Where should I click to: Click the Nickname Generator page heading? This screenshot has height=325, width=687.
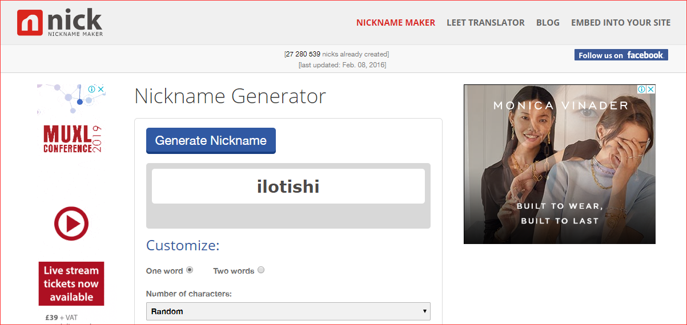tap(230, 96)
